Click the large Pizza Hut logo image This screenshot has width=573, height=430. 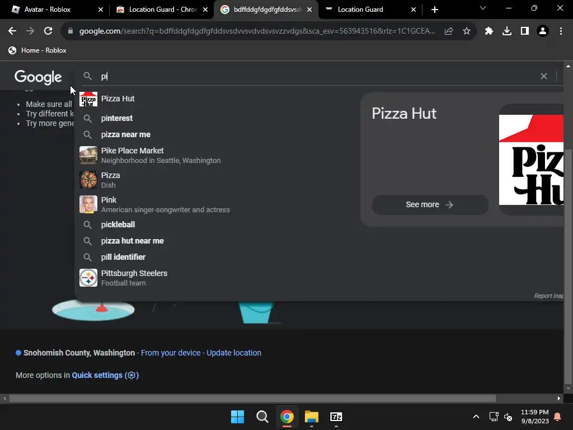point(531,160)
